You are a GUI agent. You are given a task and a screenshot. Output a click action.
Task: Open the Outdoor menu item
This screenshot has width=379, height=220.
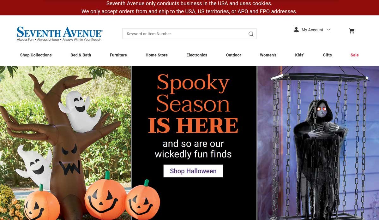coord(233,55)
